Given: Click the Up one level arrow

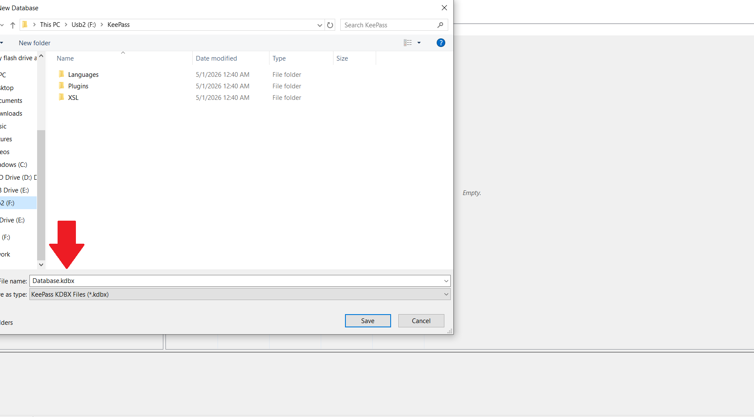Looking at the screenshot, I should click(x=13, y=25).
